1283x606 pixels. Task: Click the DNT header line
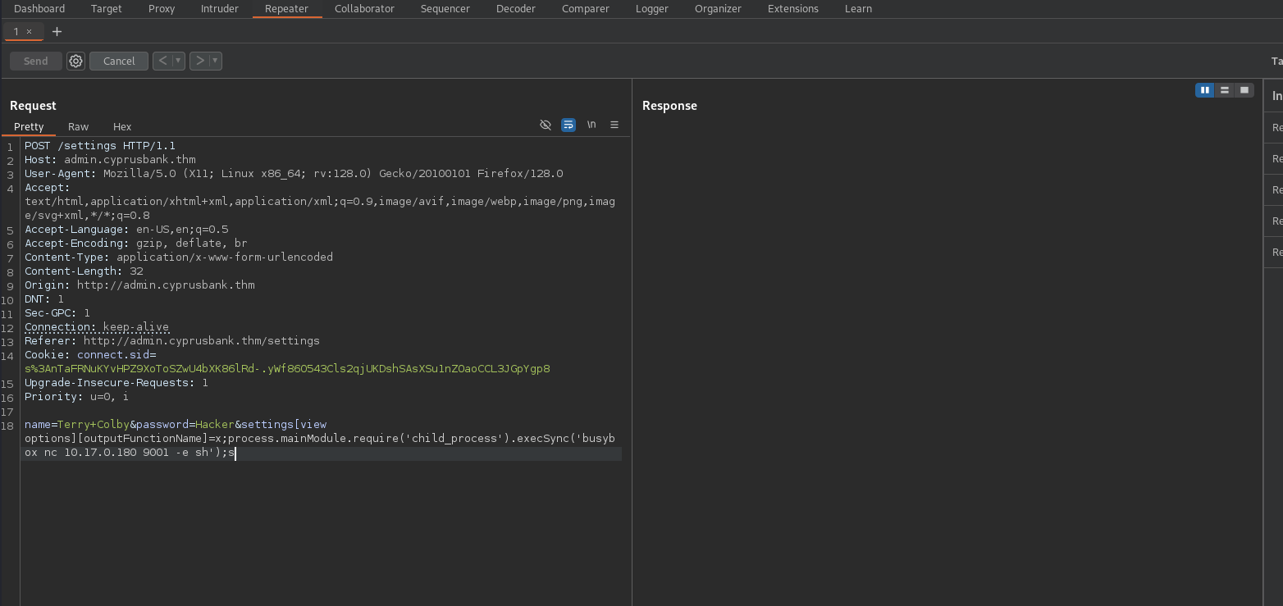point(44,299)
